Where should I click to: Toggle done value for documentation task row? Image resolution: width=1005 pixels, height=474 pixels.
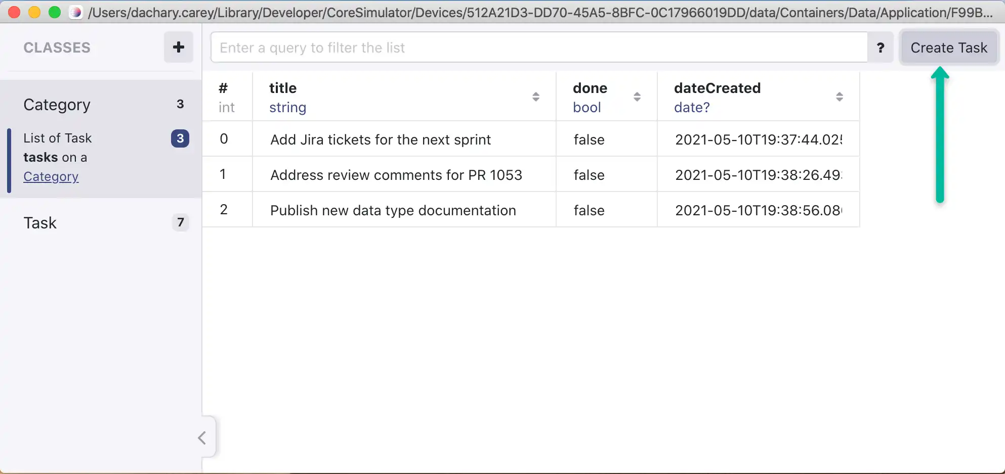click(x=589, y=210)
